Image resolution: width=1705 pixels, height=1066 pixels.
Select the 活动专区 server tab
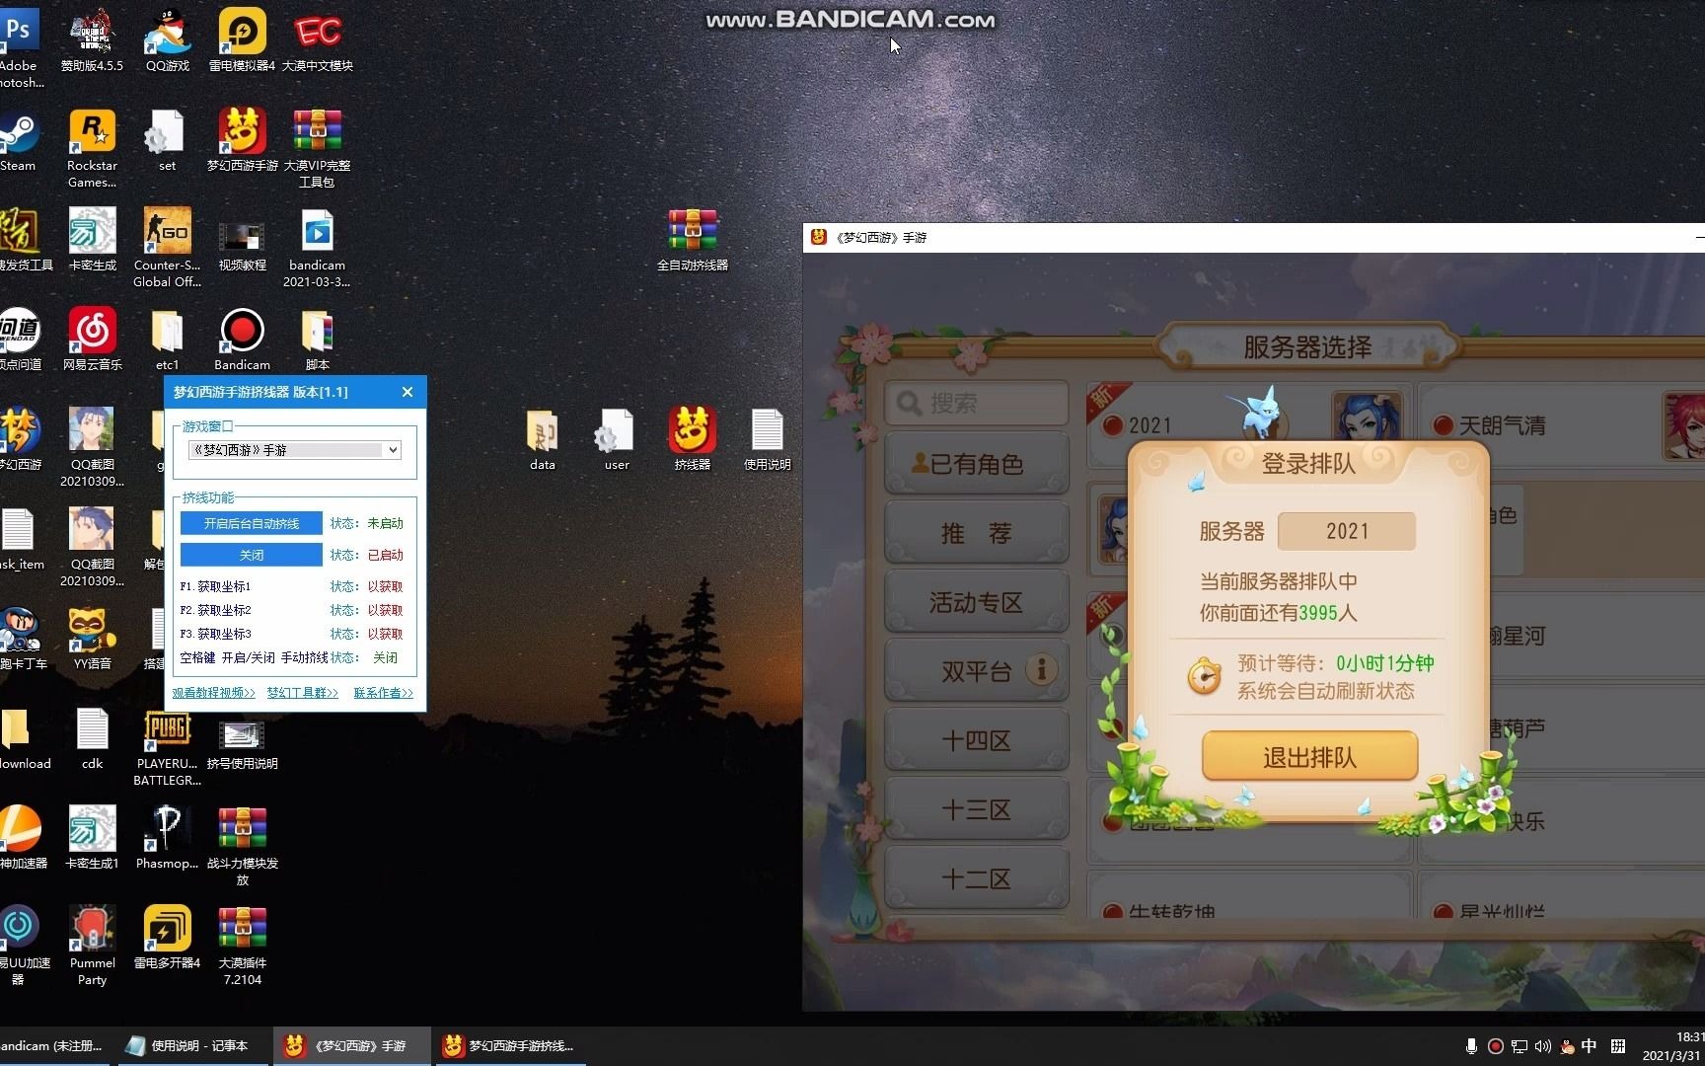pos(977,602)
